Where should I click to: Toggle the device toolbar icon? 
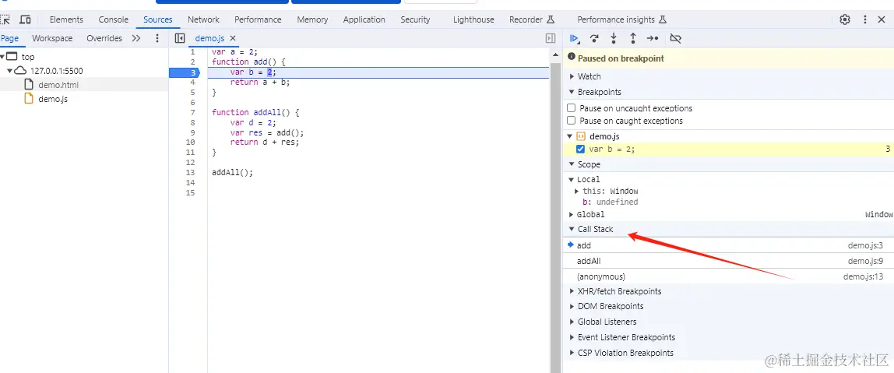point(25,19)
